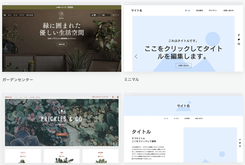
Task: Click the body paragraph under サブタイトル
Action: (149, 153)
